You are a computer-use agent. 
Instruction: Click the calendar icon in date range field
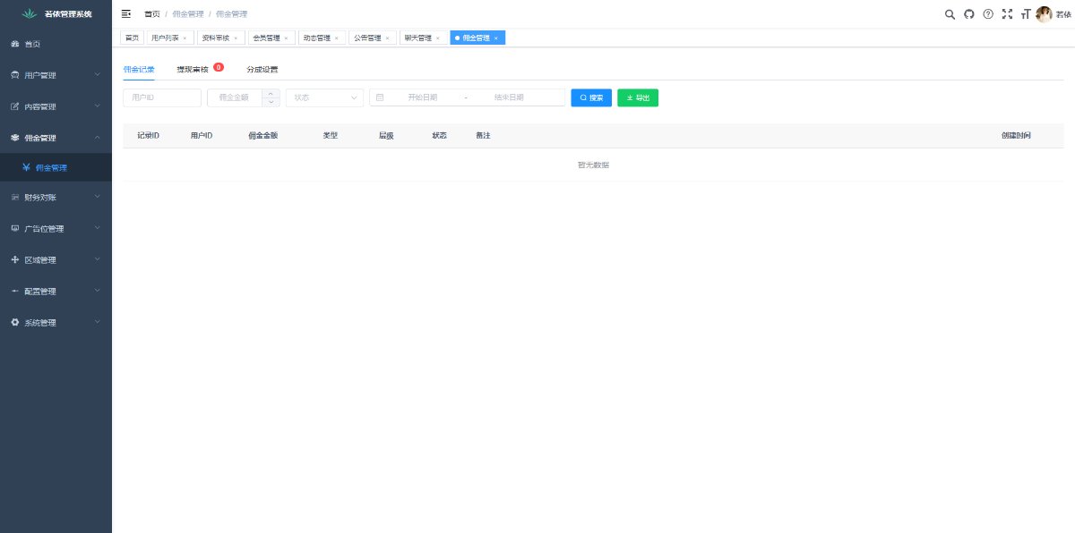point(380,97)
